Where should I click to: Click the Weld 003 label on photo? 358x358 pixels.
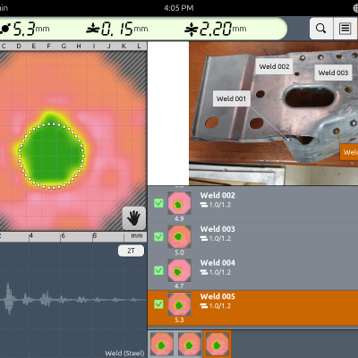(x=333, y=72)
